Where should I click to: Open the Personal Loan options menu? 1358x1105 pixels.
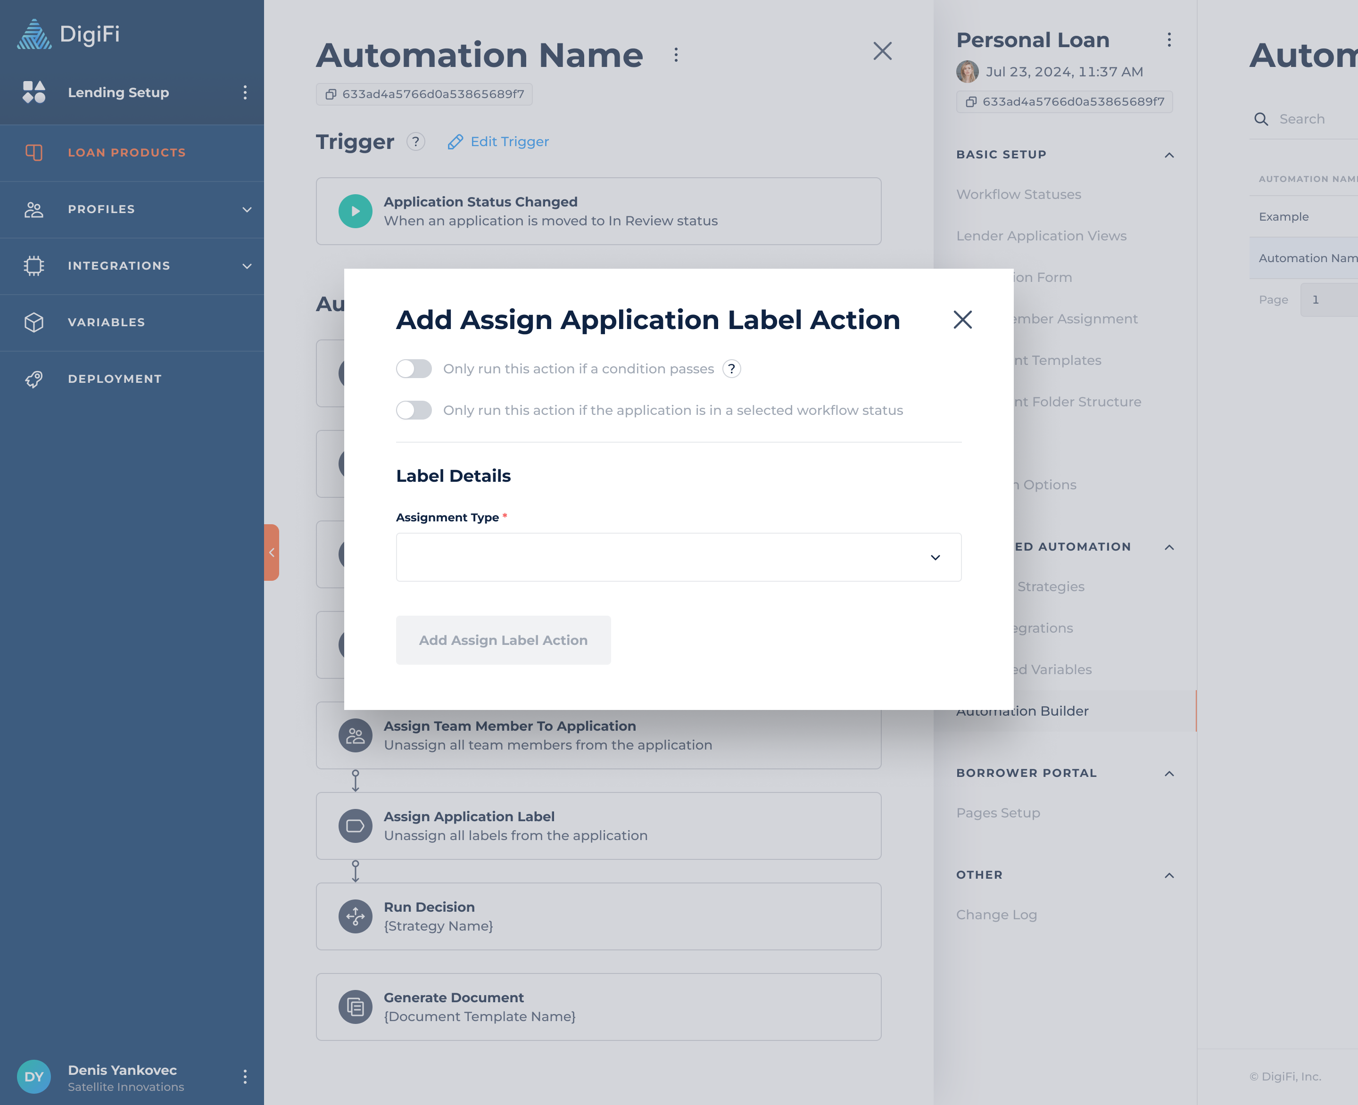(x=1170, y=40)
